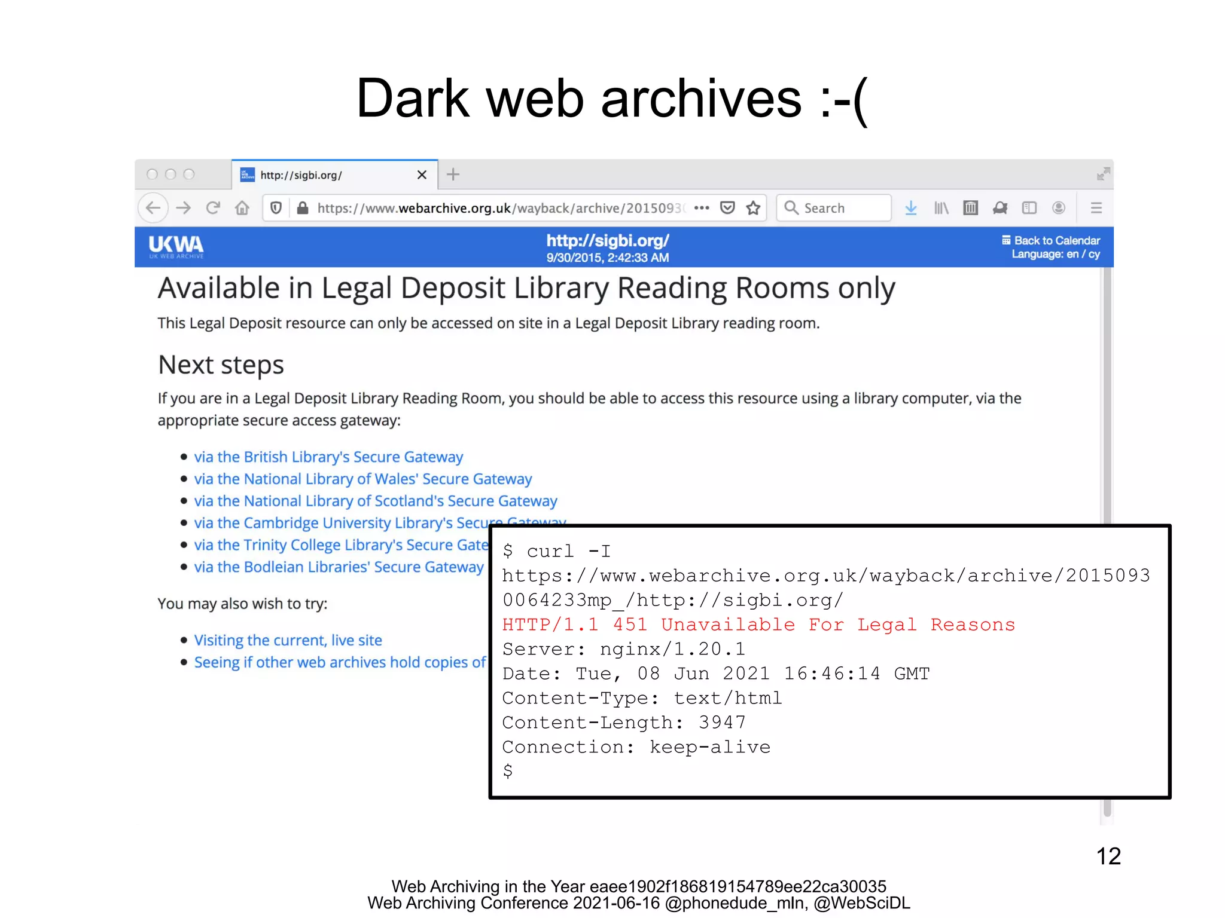
Task: Open the tracking protection shield icon
Action: [x=276, y=208]
